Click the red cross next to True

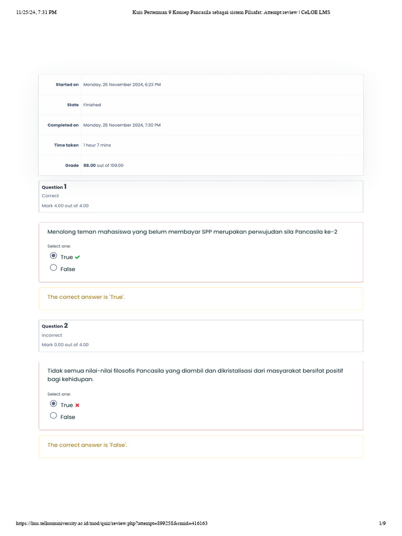77,405
